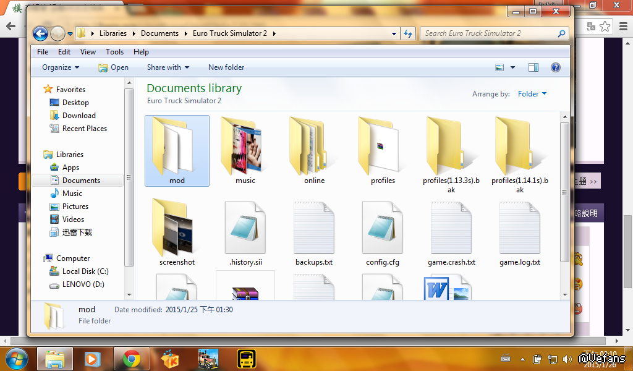
Task: Select Local Disk (C:) in navigation pane
Action: (x=85, y=271)
